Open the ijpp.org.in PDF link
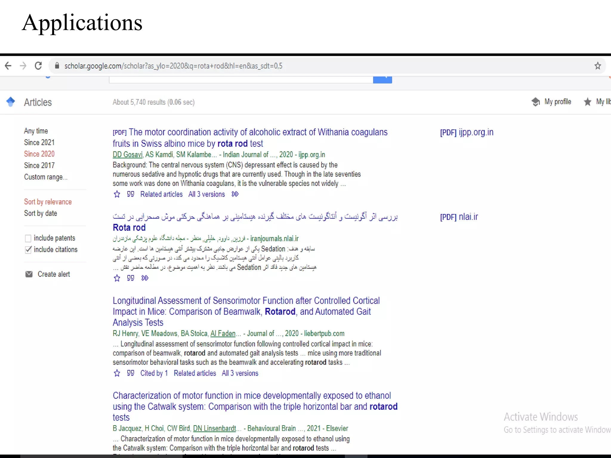The height and width of the screenshot is (458, 611). click(x=467, y=132)
